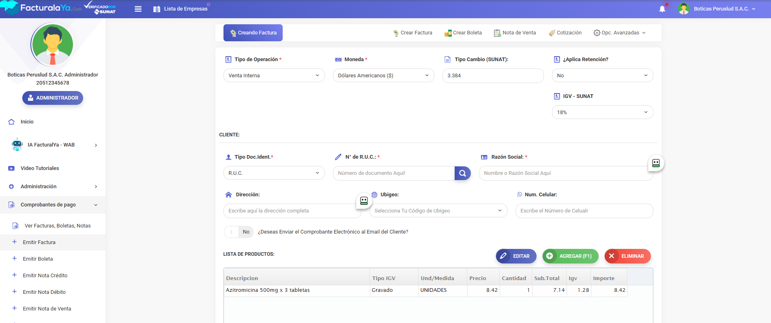Screen dimensions: 771x323
Task: Go to Inicio
Action: coord(27,122)
